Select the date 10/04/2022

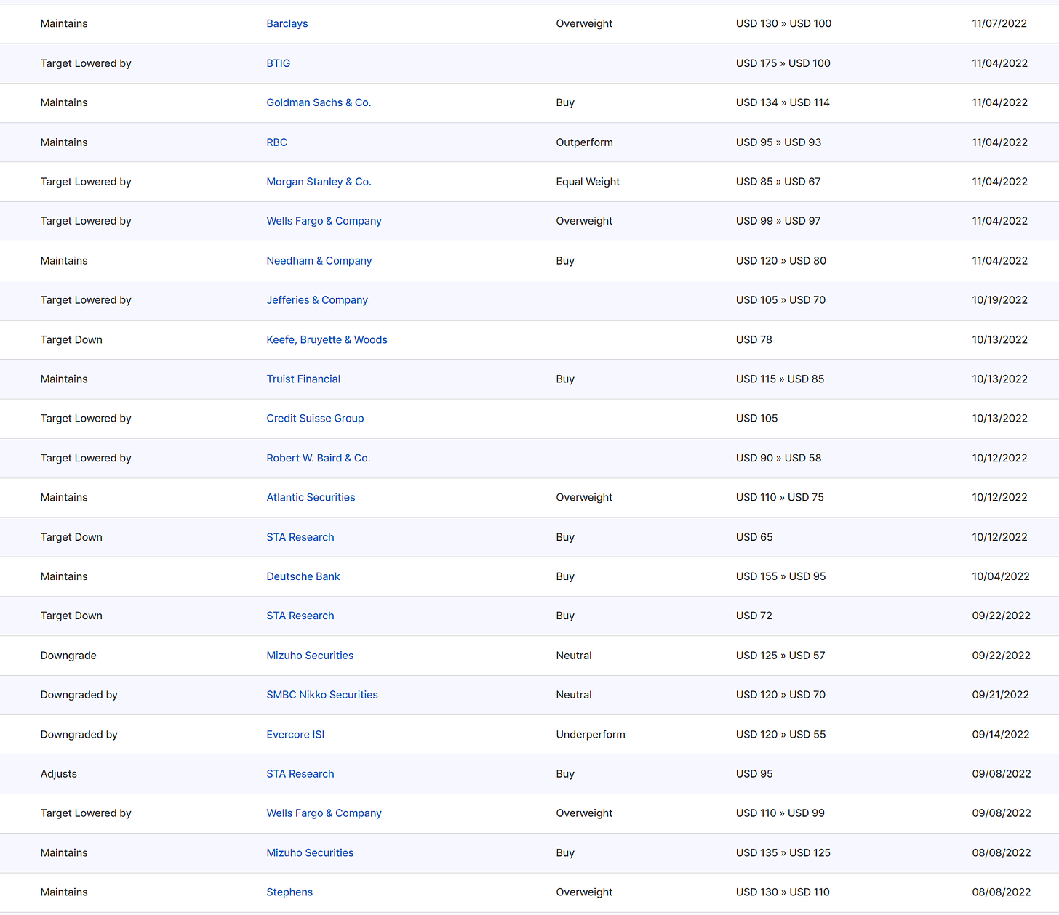tap(1001, 576)
